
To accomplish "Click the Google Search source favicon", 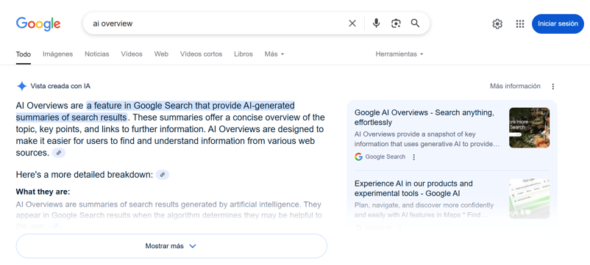I will (x=358, y=156).
